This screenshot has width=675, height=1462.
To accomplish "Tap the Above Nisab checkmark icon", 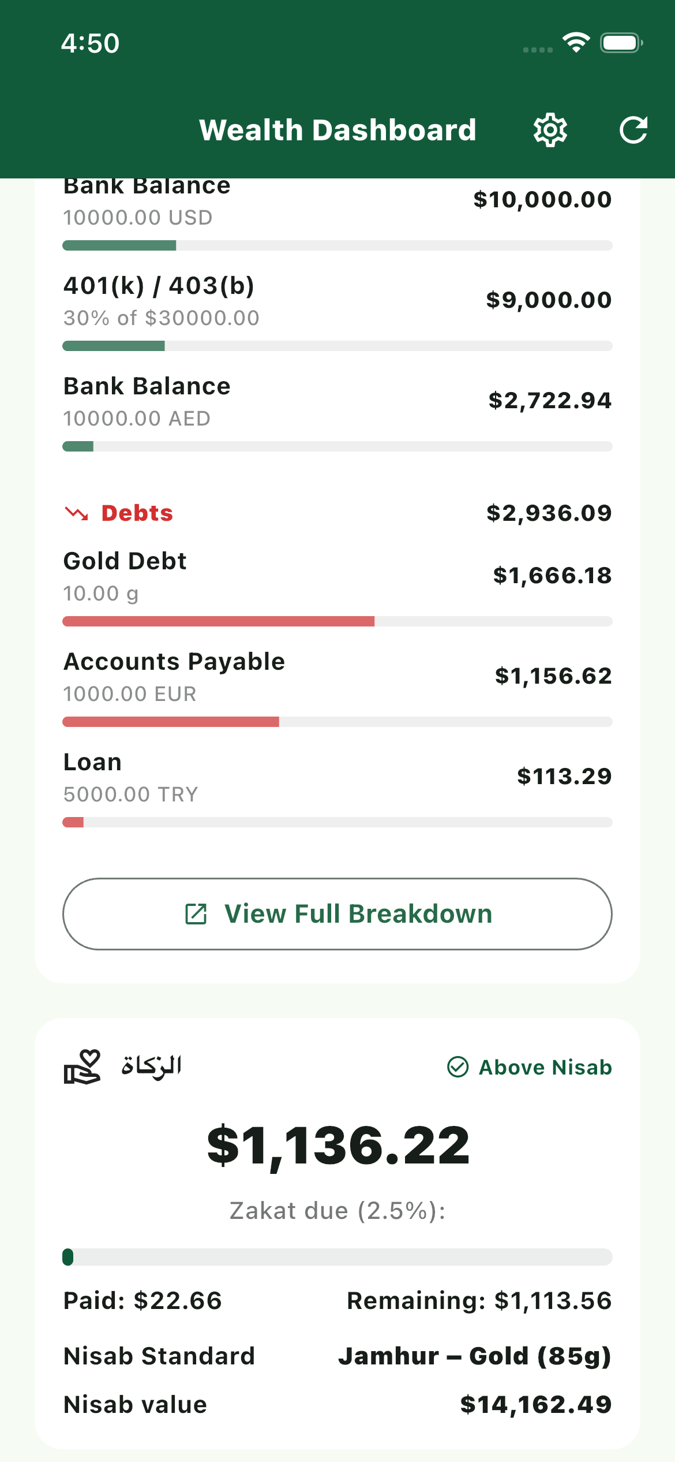I will click(458, 1066).
